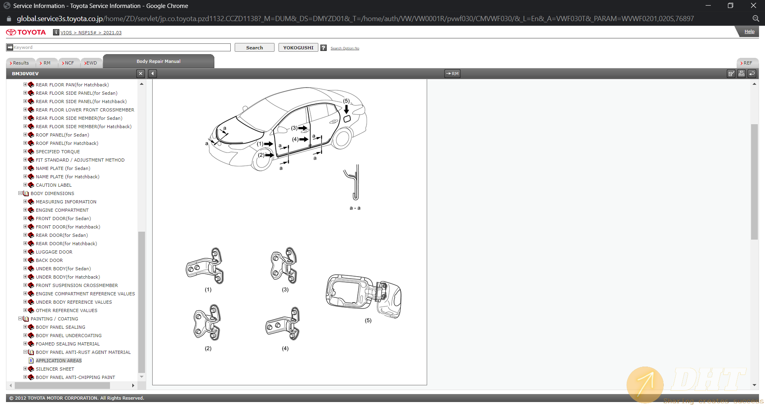Click the tree panel horizontal scrollbar thumb
This screenshot has height=406, width=765.
[x=62, y=386]
